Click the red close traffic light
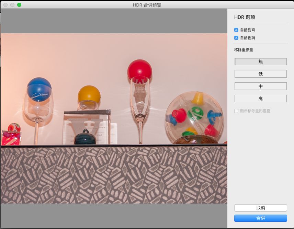The width and height of the screenshot is (294, 229). click(5, 5)
